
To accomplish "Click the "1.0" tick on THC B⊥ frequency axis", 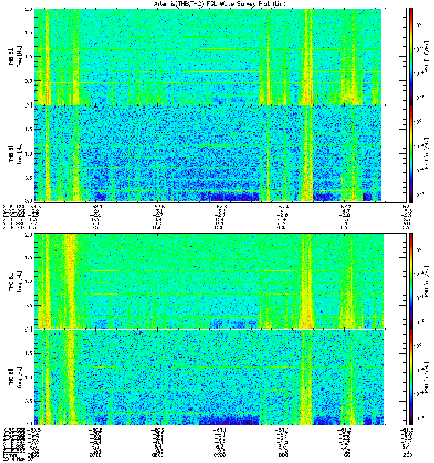I will [28, 281].
